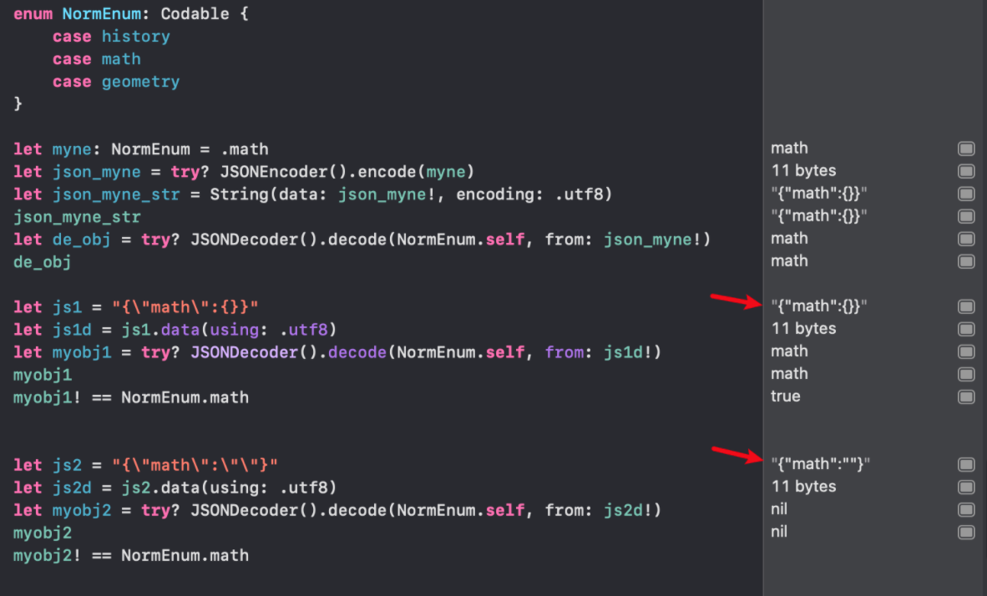The width and height of the screenshot is (987, 596).
Task: Click the 'true' result value in sidebar
Action: [x=786, y=396]
